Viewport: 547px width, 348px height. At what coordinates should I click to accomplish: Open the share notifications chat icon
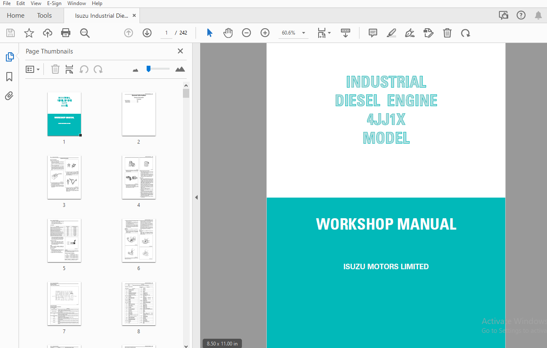coord(504,16)
